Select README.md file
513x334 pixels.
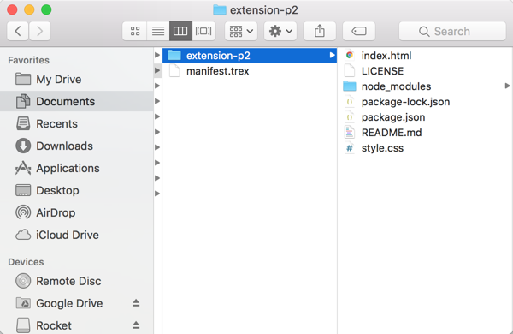click(425, 133)
